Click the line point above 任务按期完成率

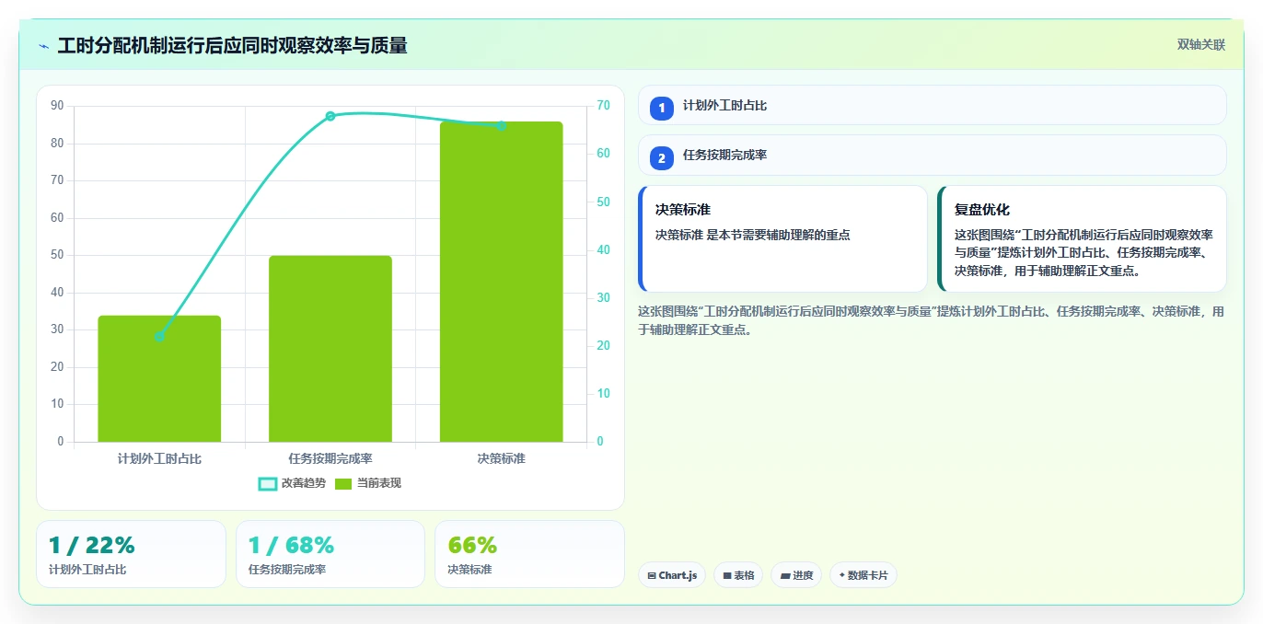(330, 116)
